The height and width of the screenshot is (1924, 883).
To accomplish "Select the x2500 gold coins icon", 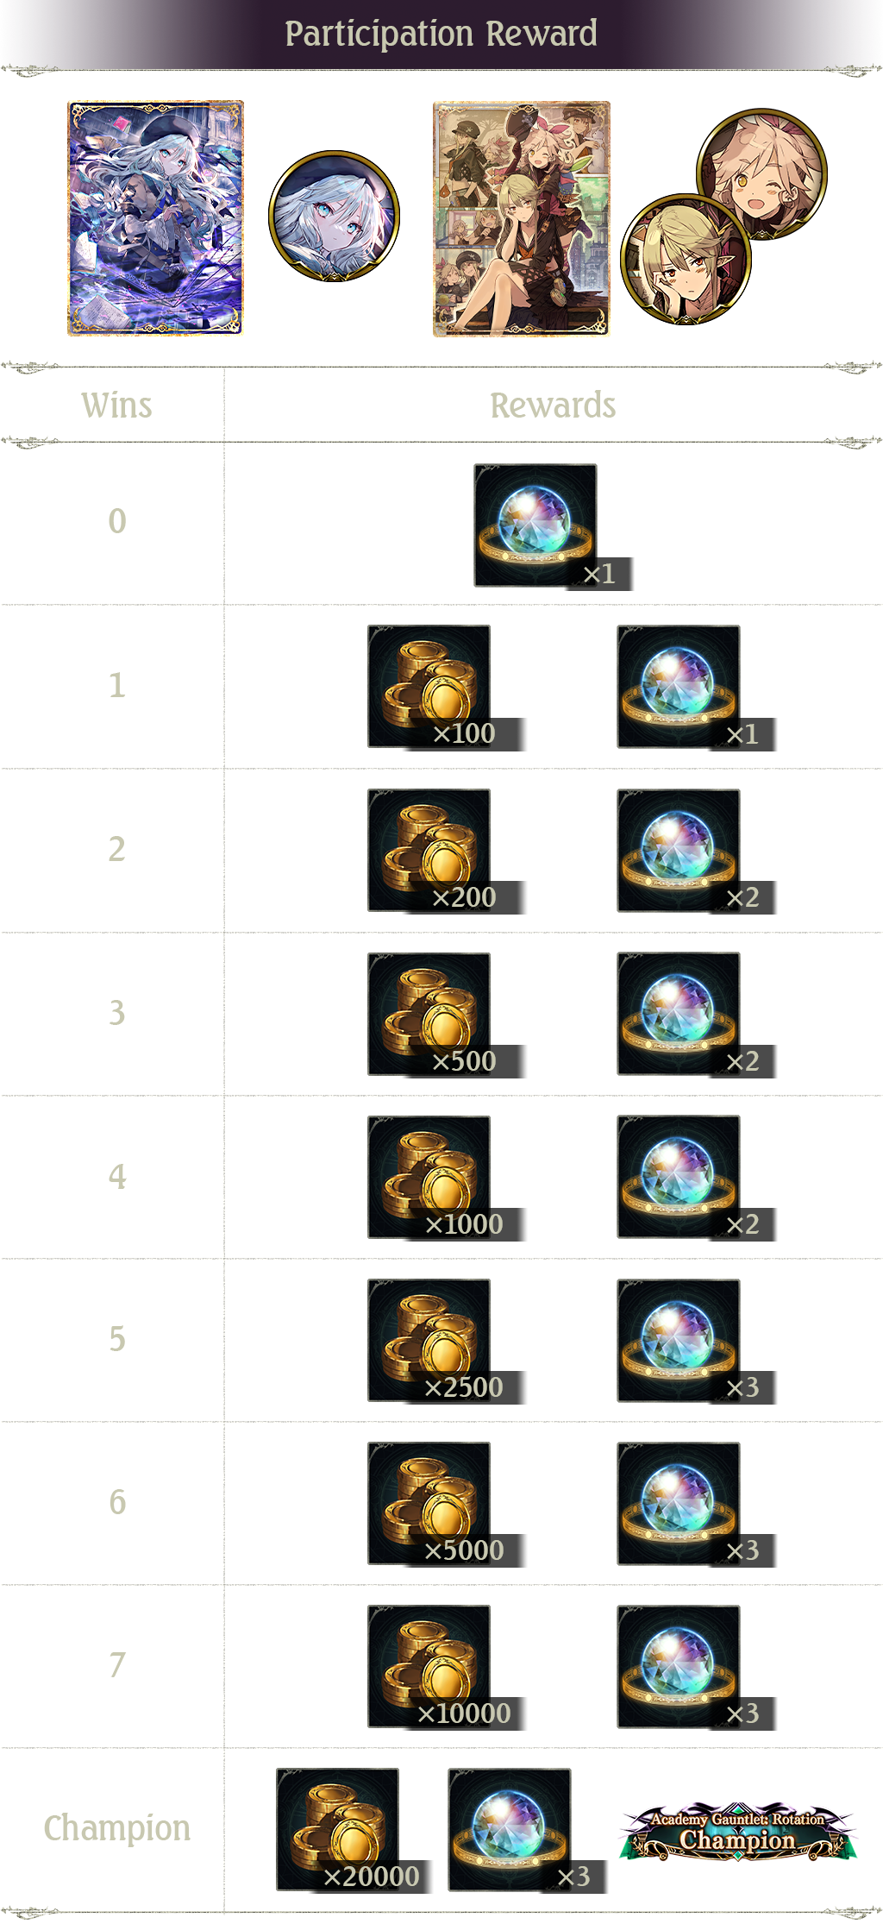I will point(447,1342).
